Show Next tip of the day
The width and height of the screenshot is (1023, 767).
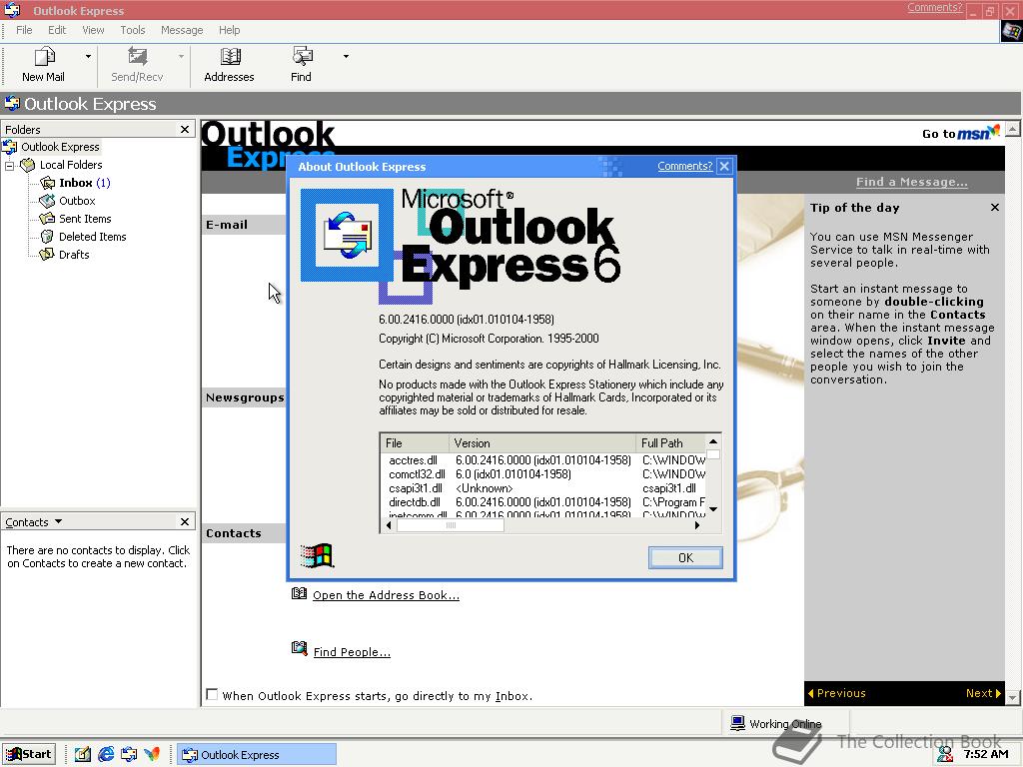pos(983,693)
